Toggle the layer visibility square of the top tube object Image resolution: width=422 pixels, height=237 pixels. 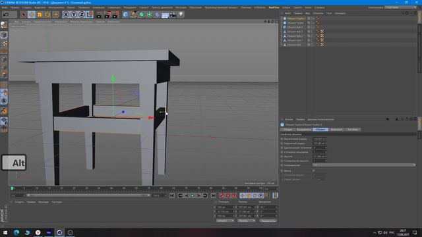(x=309, y=18)
